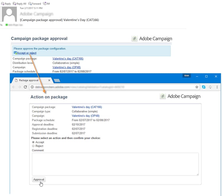
Task: Click the 'Action on package' heading
Action: [49, 97]
